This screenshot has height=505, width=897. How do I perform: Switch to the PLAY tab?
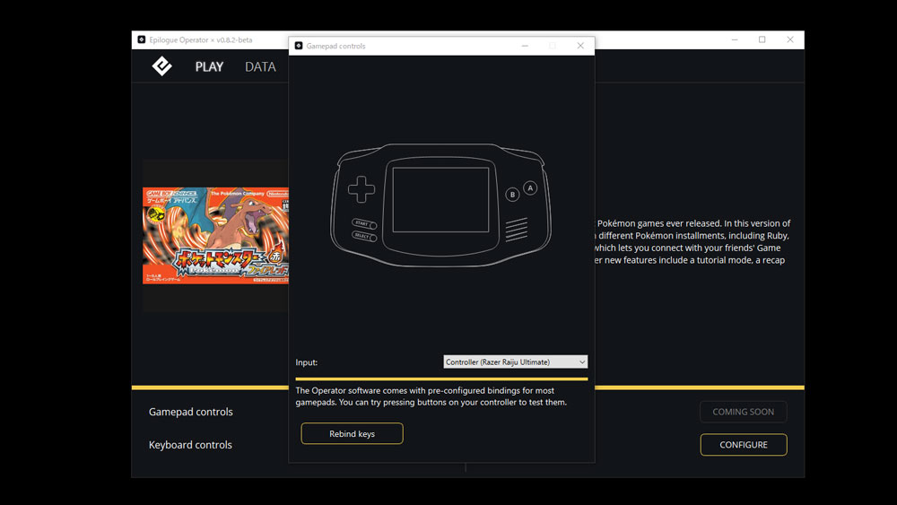(x=209, y=67)
